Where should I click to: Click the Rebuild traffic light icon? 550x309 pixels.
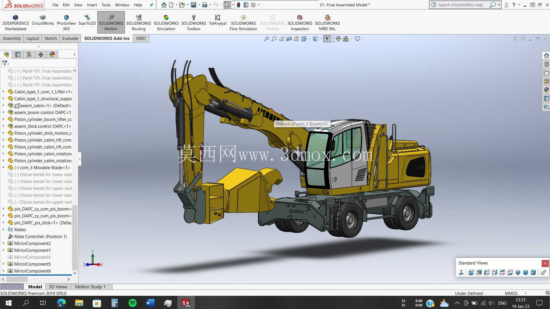pyautogui.click(x=239, y=5)
